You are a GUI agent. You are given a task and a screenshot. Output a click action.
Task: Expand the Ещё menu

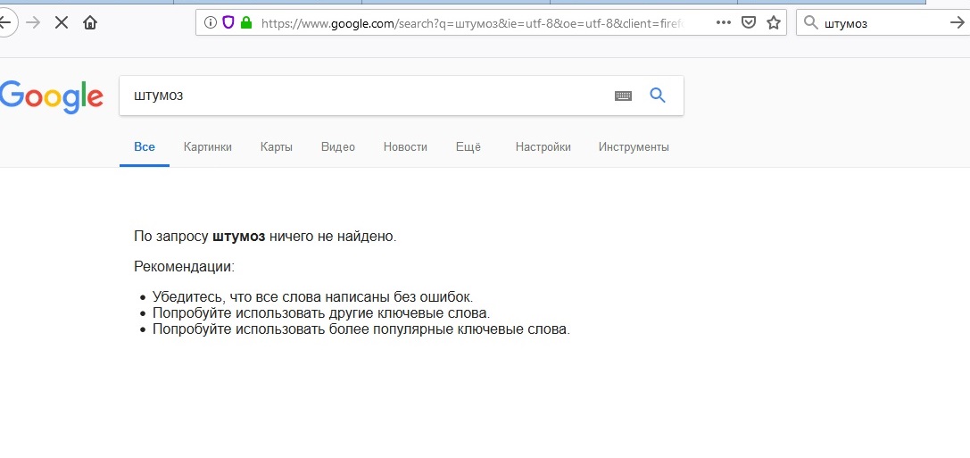[x=468, y=147]
